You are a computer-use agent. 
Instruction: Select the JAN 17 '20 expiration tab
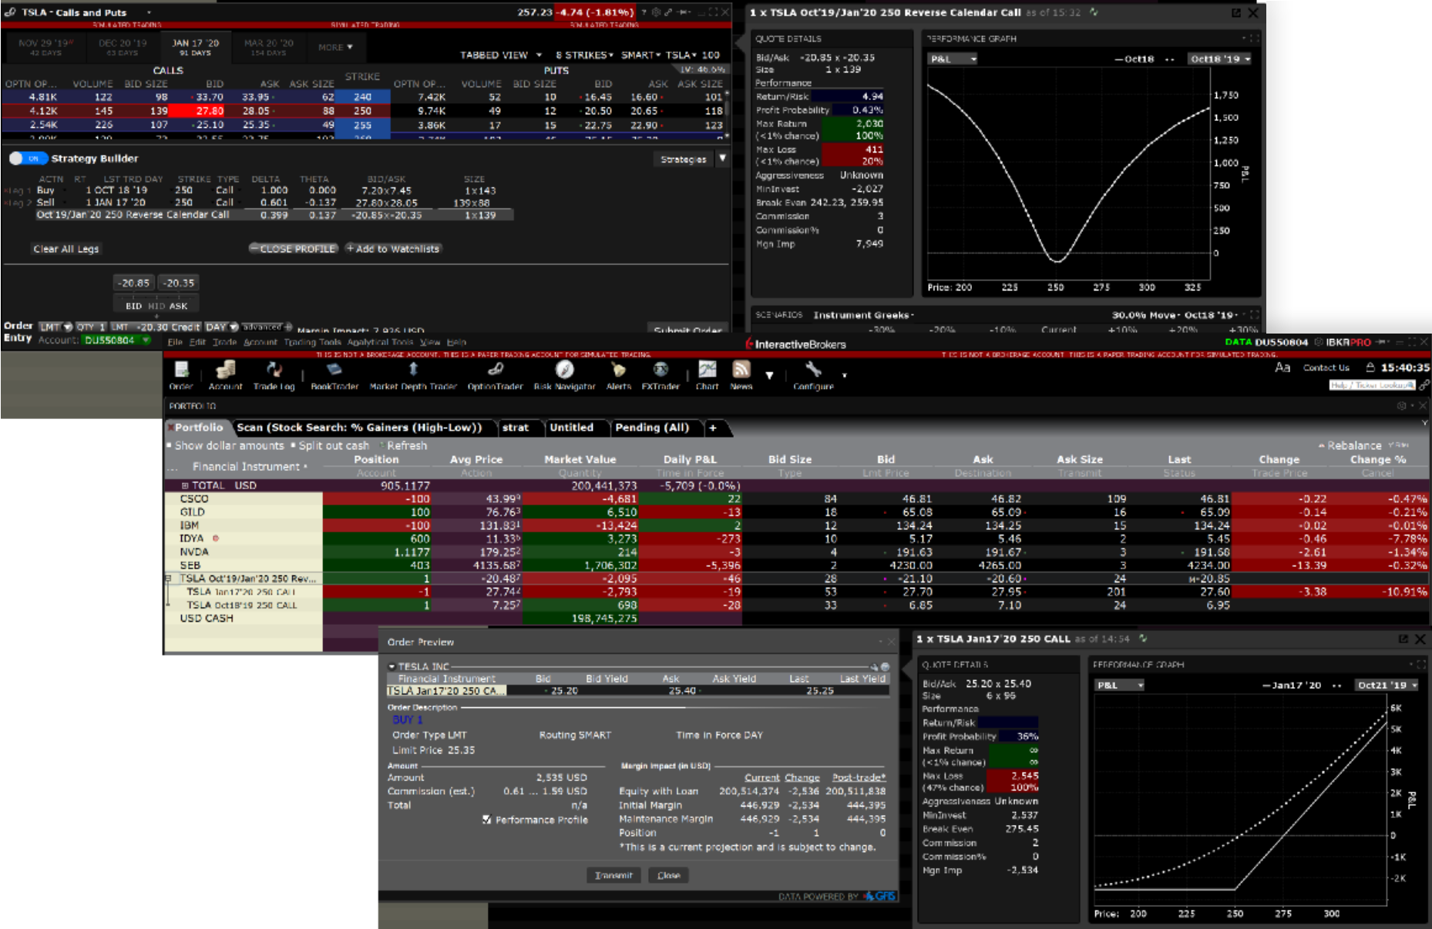coord(195,47)
